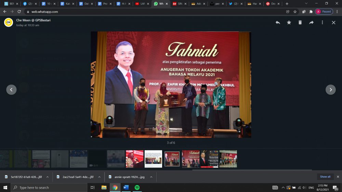Go to next photo

pyautogui.click(x=331, y=90)
